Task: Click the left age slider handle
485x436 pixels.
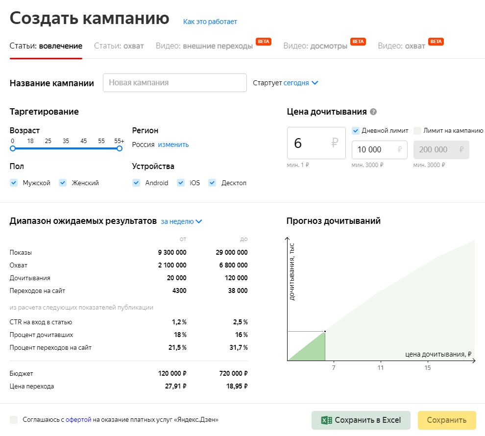Action: tap(13, 148)
